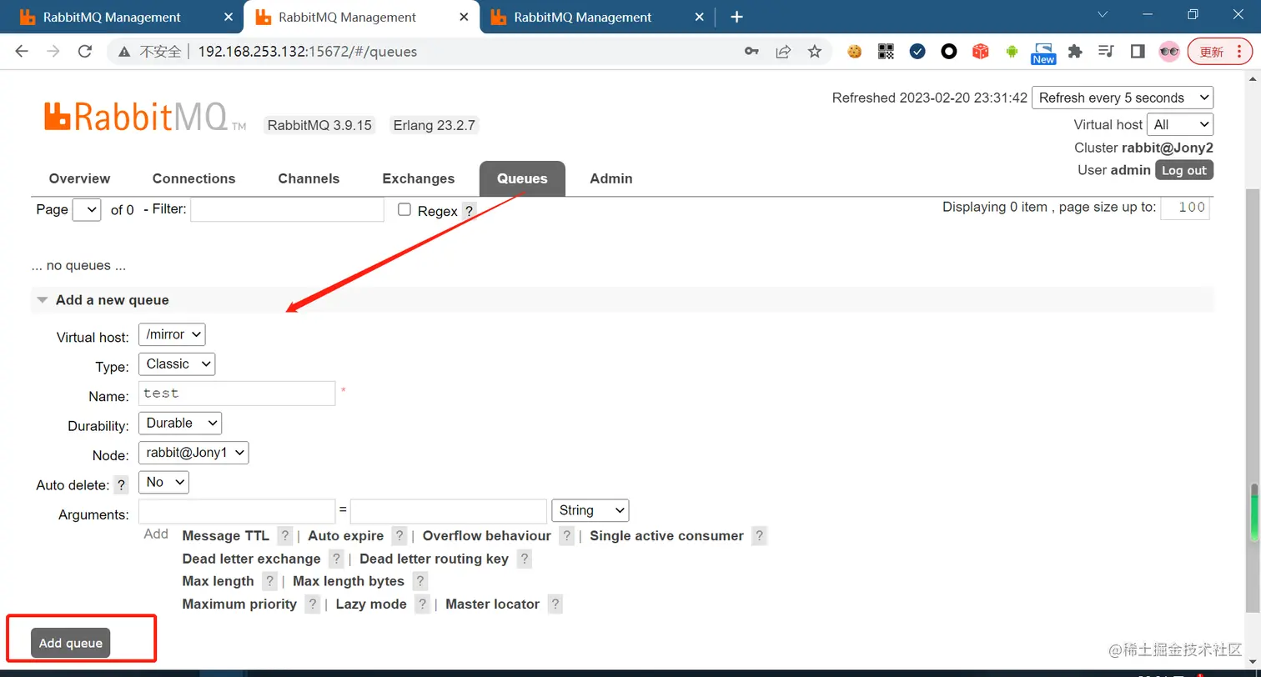Show help for Dead letter routing key
The width and height of the screenshot is (1261, 677).
524,559
